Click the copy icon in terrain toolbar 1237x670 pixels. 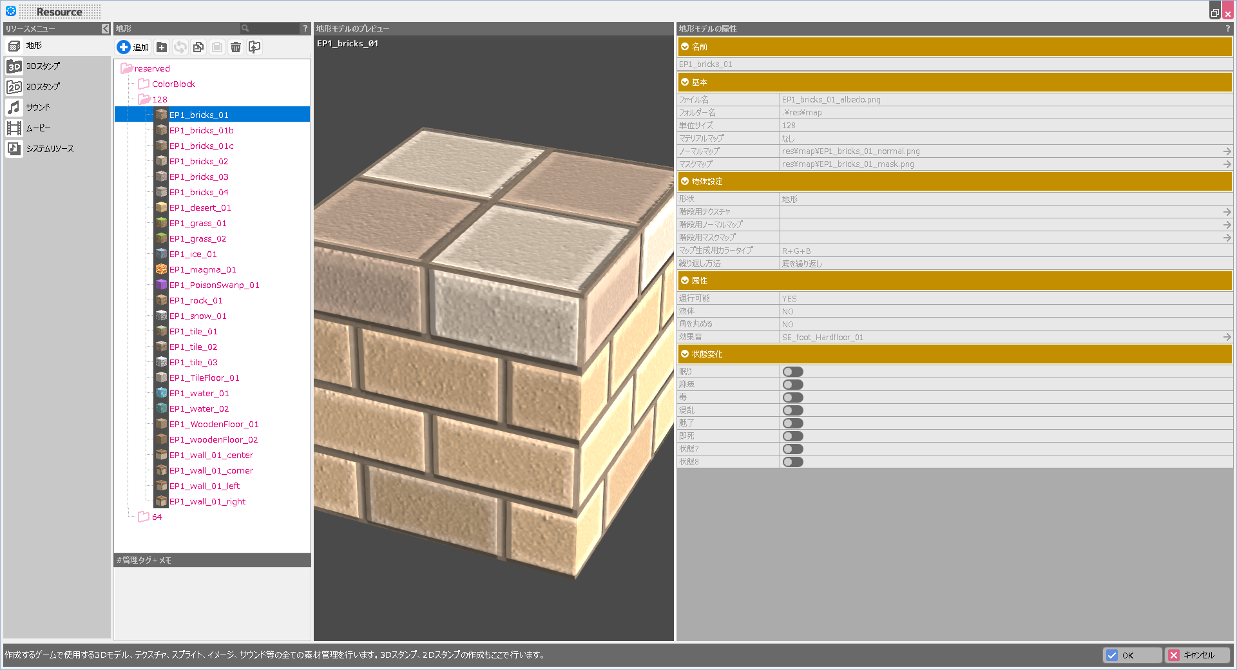pyautogui.click(x=198, y=47)
